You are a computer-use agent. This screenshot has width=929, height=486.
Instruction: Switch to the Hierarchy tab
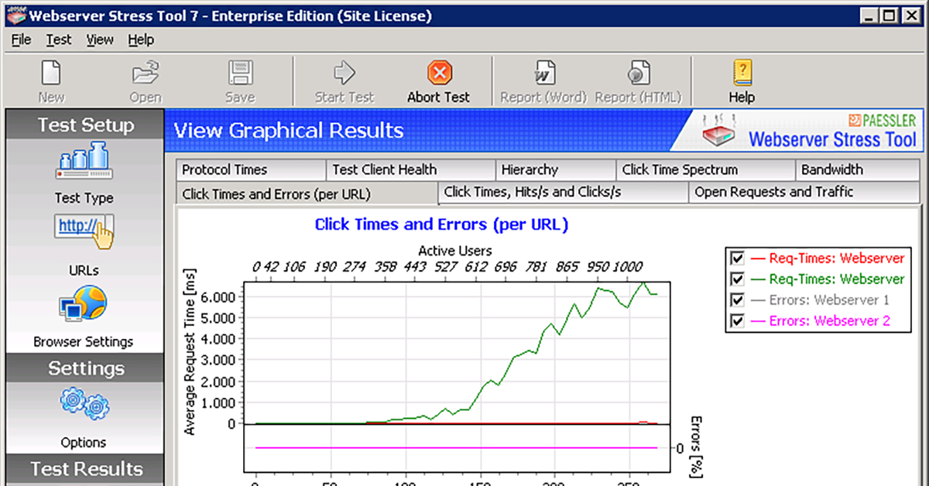click(555, 170)
